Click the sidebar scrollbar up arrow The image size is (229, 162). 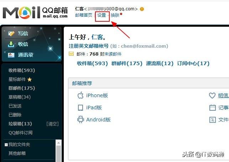tap(58, 143)
